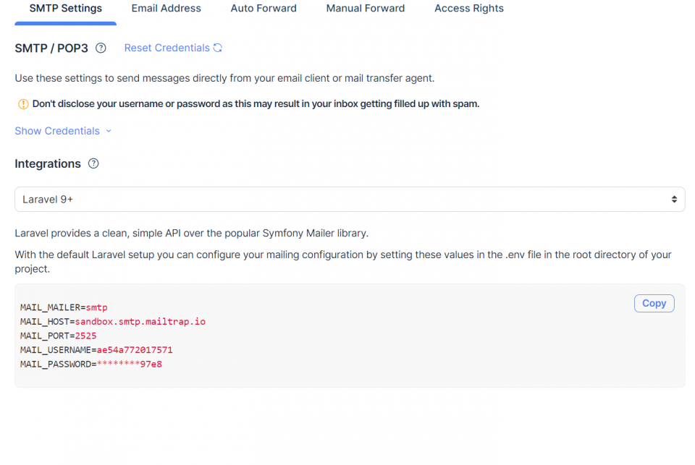Click the Show Credentials link
Image resolution: width=695 pixels, height=465 pixels.
click(56, 131)
